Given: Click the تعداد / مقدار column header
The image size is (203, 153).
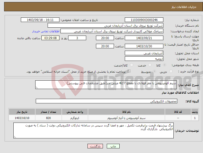Looking at the screenshot, I should click(48, 112).
